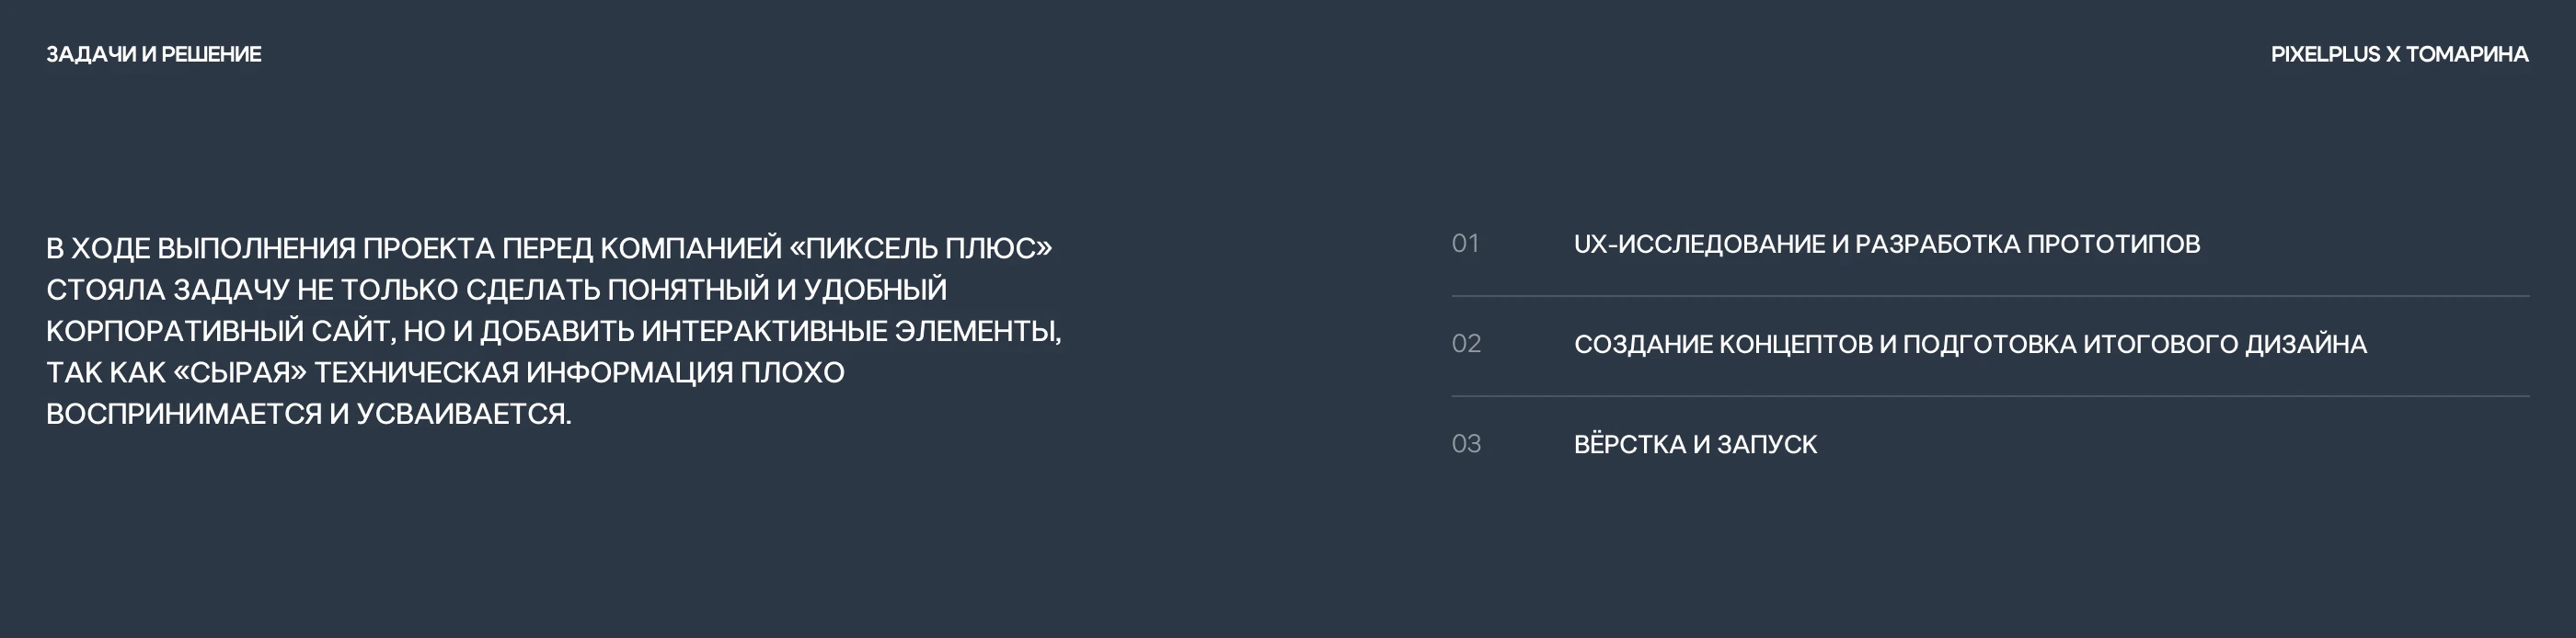Open the UX-ИССЛЕДОВАНИЕ И РАЗРАБОТКА ПРОТОТИПОВ item
2576x638 pixels.
coord(1886,245)
